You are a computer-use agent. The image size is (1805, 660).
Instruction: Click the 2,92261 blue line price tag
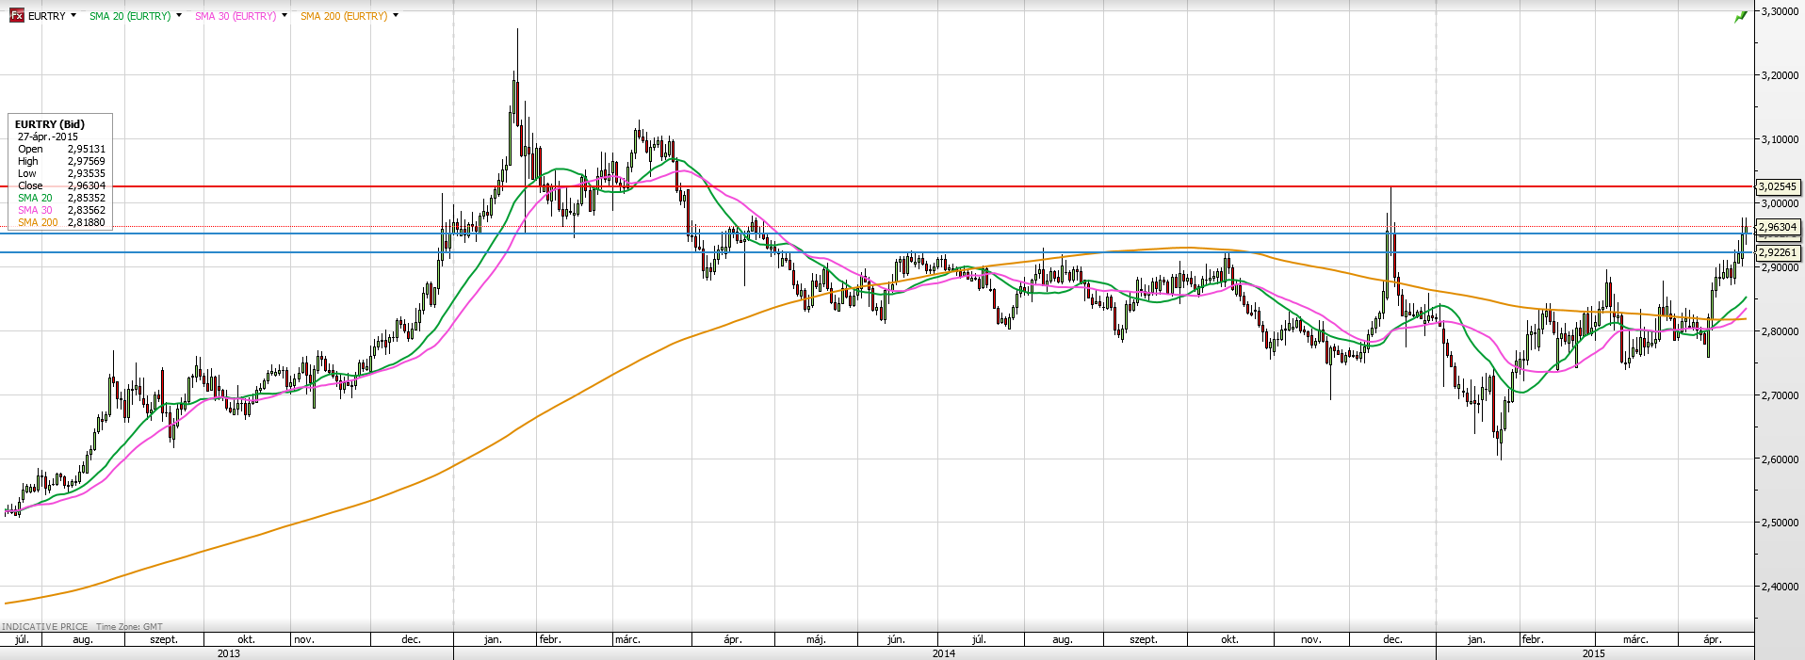[1778, 252]
